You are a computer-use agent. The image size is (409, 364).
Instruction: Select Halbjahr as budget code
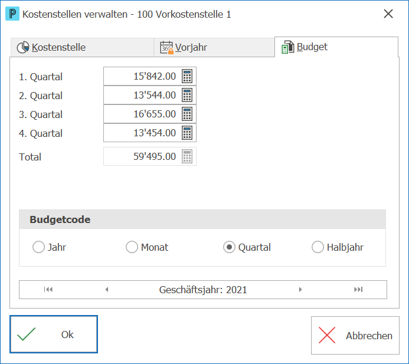(x=338, y=247)
